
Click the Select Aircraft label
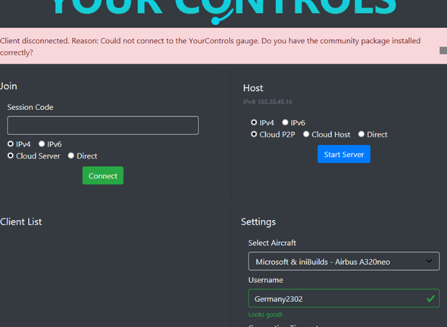(x=272, y=243)
